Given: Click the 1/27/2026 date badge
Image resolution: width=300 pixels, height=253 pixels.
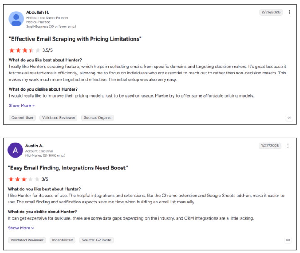Looking at the screenshot, I should pyautogui.click(x=270, y=146).
